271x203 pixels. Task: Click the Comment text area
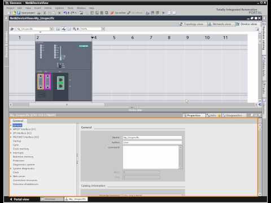151,157
